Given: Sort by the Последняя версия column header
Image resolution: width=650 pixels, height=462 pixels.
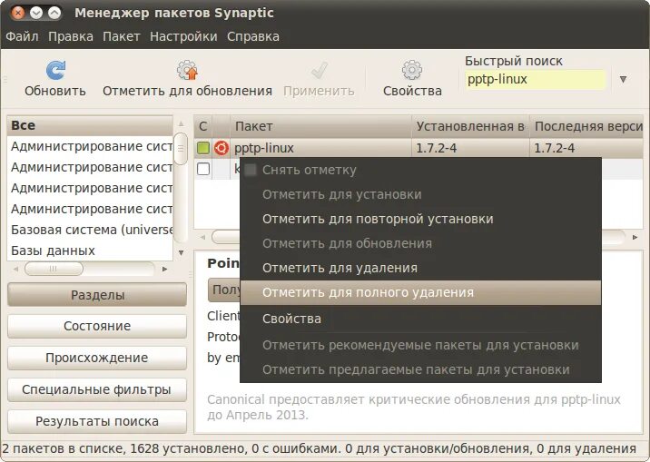Looking at the screenshot, I should tap(586, 126).
